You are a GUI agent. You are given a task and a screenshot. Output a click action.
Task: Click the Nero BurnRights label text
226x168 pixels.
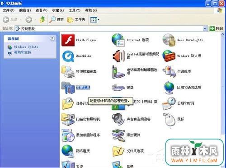pos(190,40)
